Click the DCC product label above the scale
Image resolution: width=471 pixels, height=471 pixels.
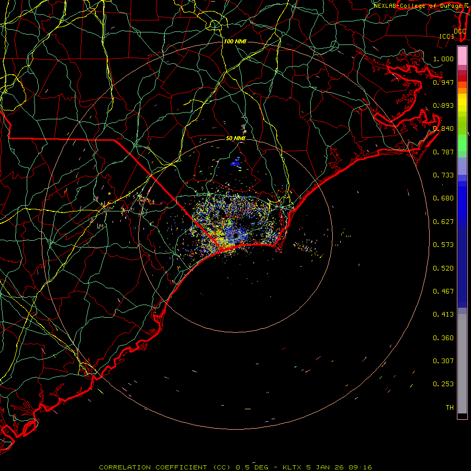(x=459, y=31)
